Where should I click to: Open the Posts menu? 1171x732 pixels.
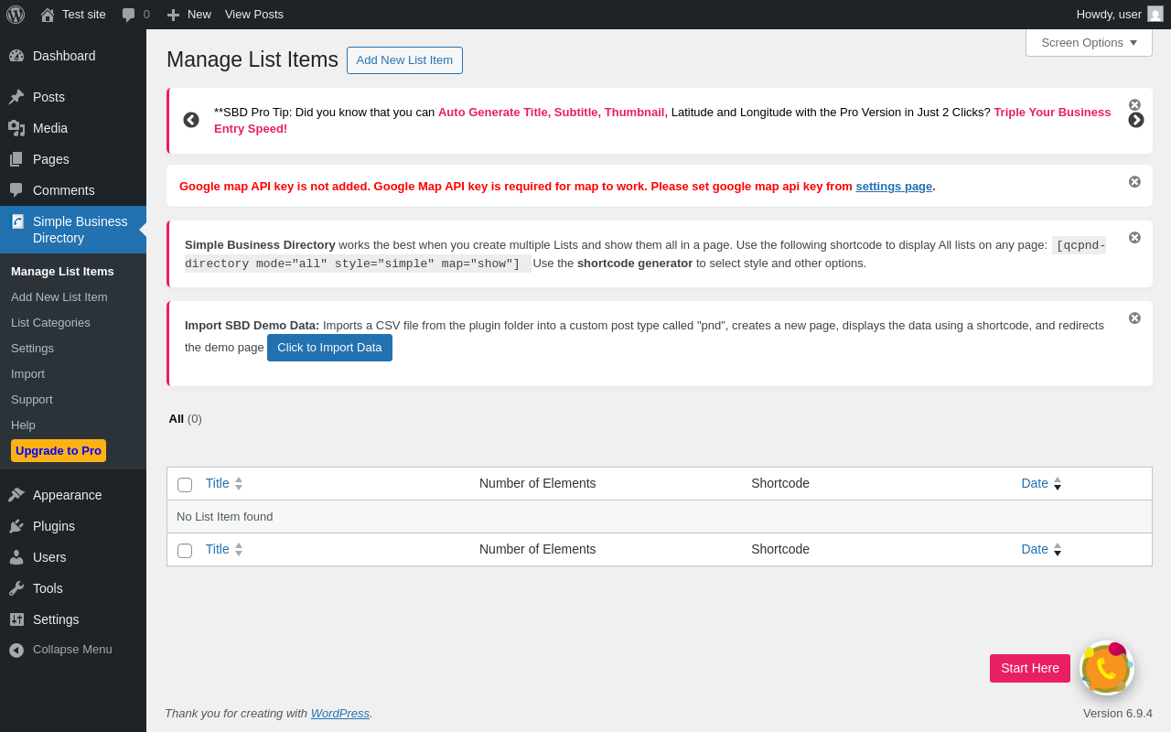pyautogui.click(x=48, y=97)
